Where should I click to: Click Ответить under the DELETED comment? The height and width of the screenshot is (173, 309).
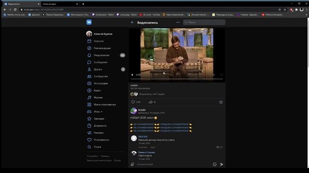click(x=143, y=148)
